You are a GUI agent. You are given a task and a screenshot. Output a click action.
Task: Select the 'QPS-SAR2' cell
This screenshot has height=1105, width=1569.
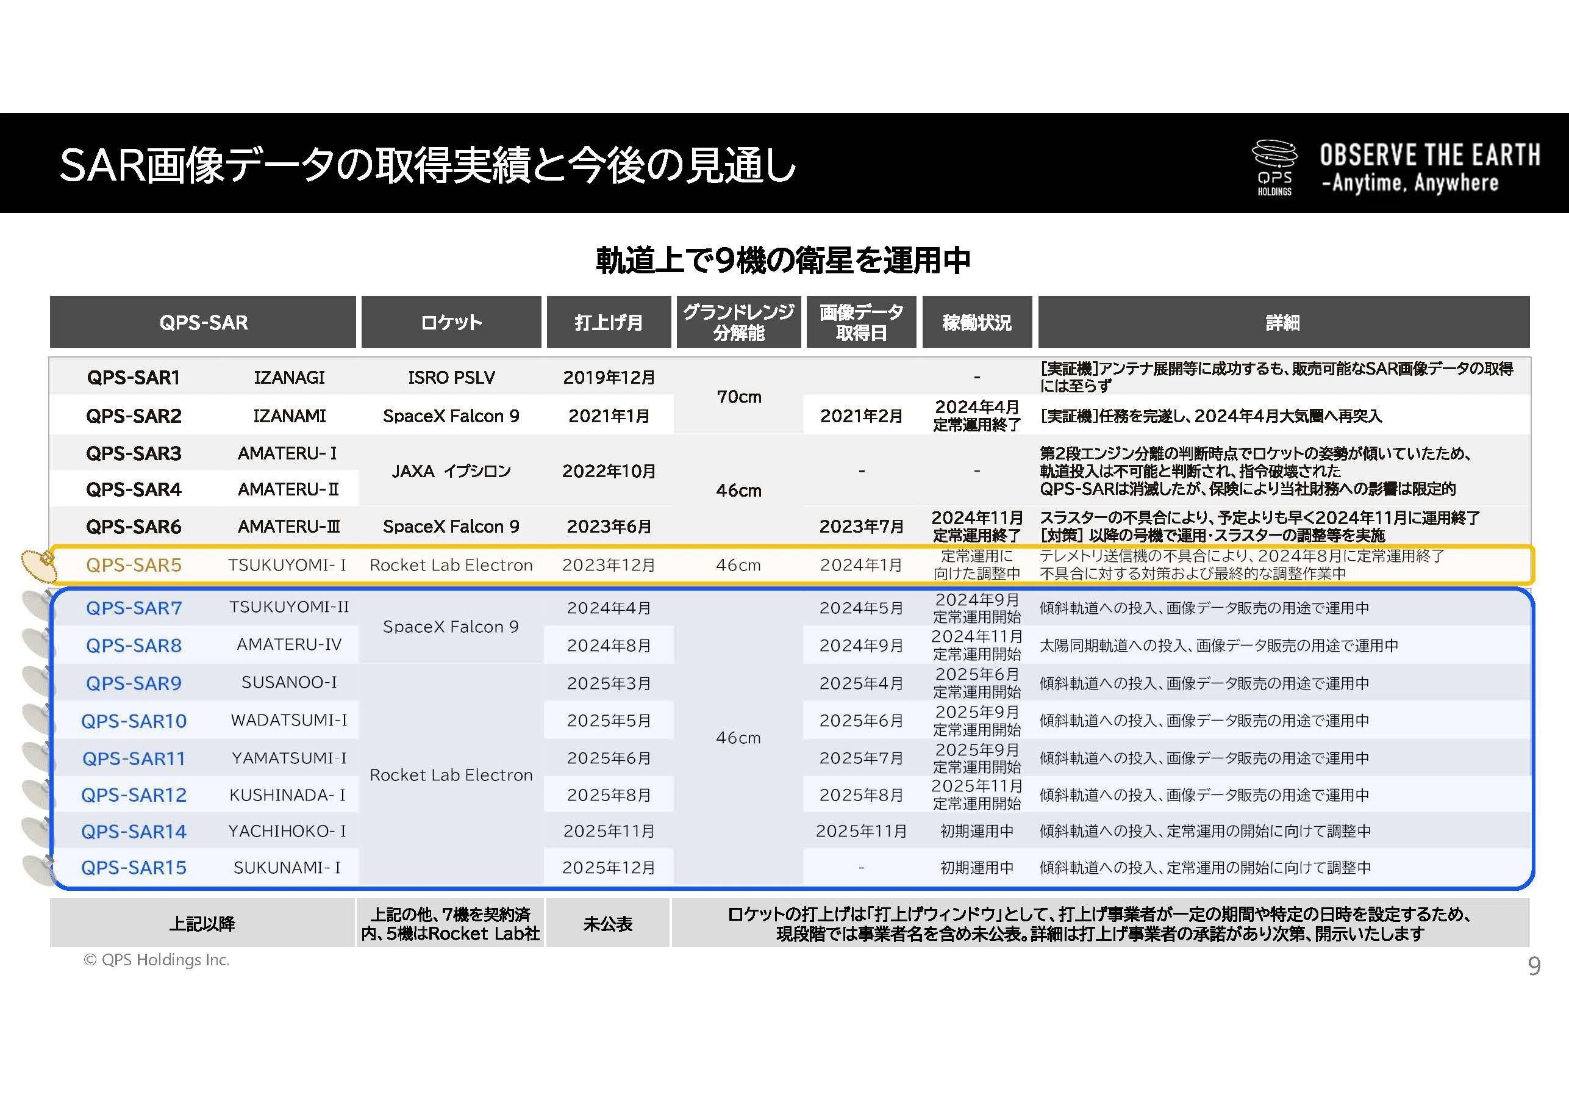click(x=134, y=416)
